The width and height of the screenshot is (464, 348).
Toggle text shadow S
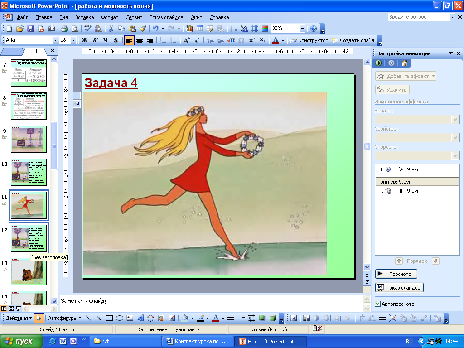(116, 40)
